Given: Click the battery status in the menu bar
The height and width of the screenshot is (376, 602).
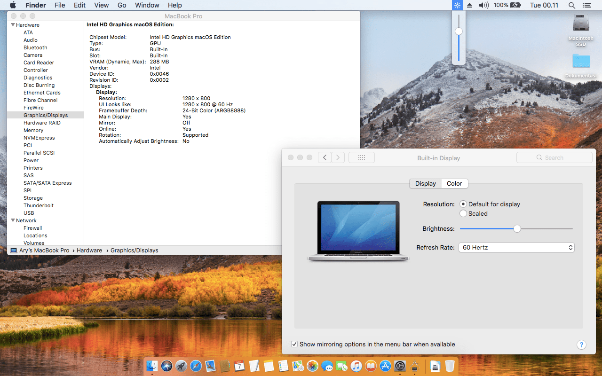Looking at the screenshot, I should (x=507, y=5).
